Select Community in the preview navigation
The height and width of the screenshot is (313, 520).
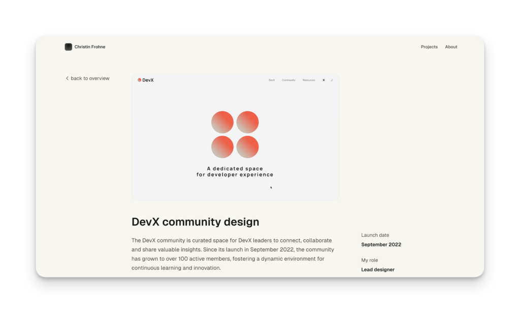[x=288, y=80]
